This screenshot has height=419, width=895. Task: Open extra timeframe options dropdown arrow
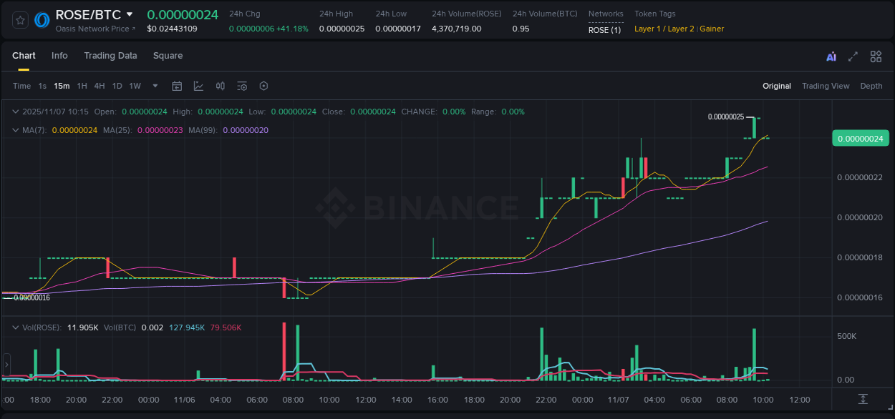(x=154, y=86)
